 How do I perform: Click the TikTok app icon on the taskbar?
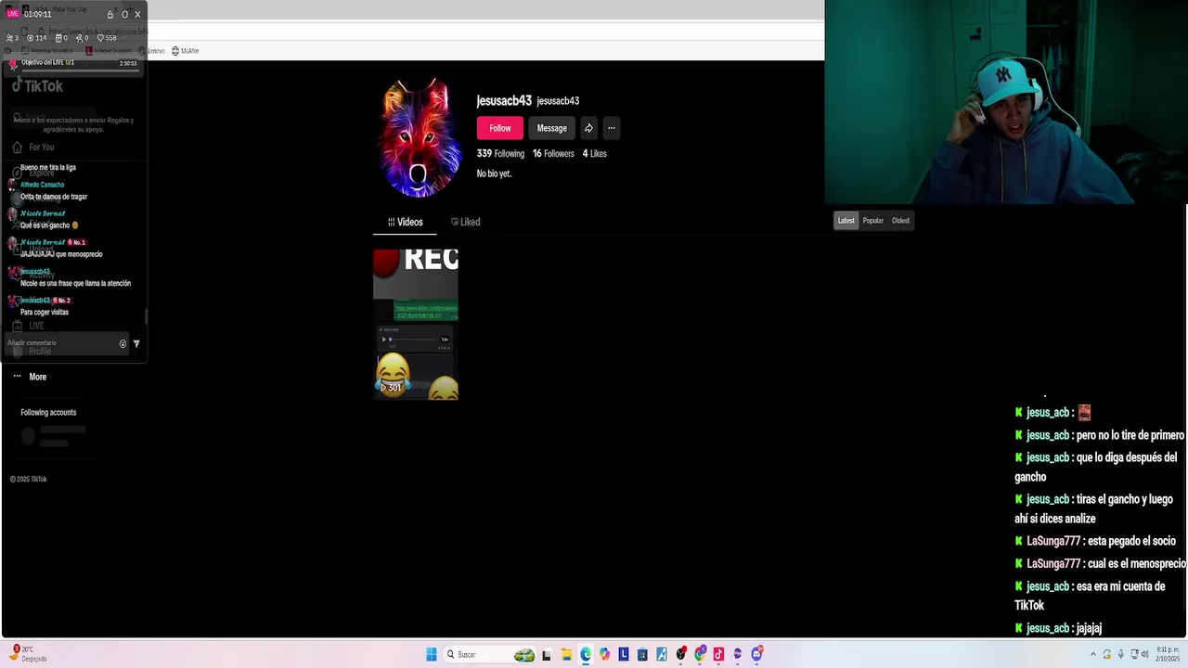[x=718, y=654]
